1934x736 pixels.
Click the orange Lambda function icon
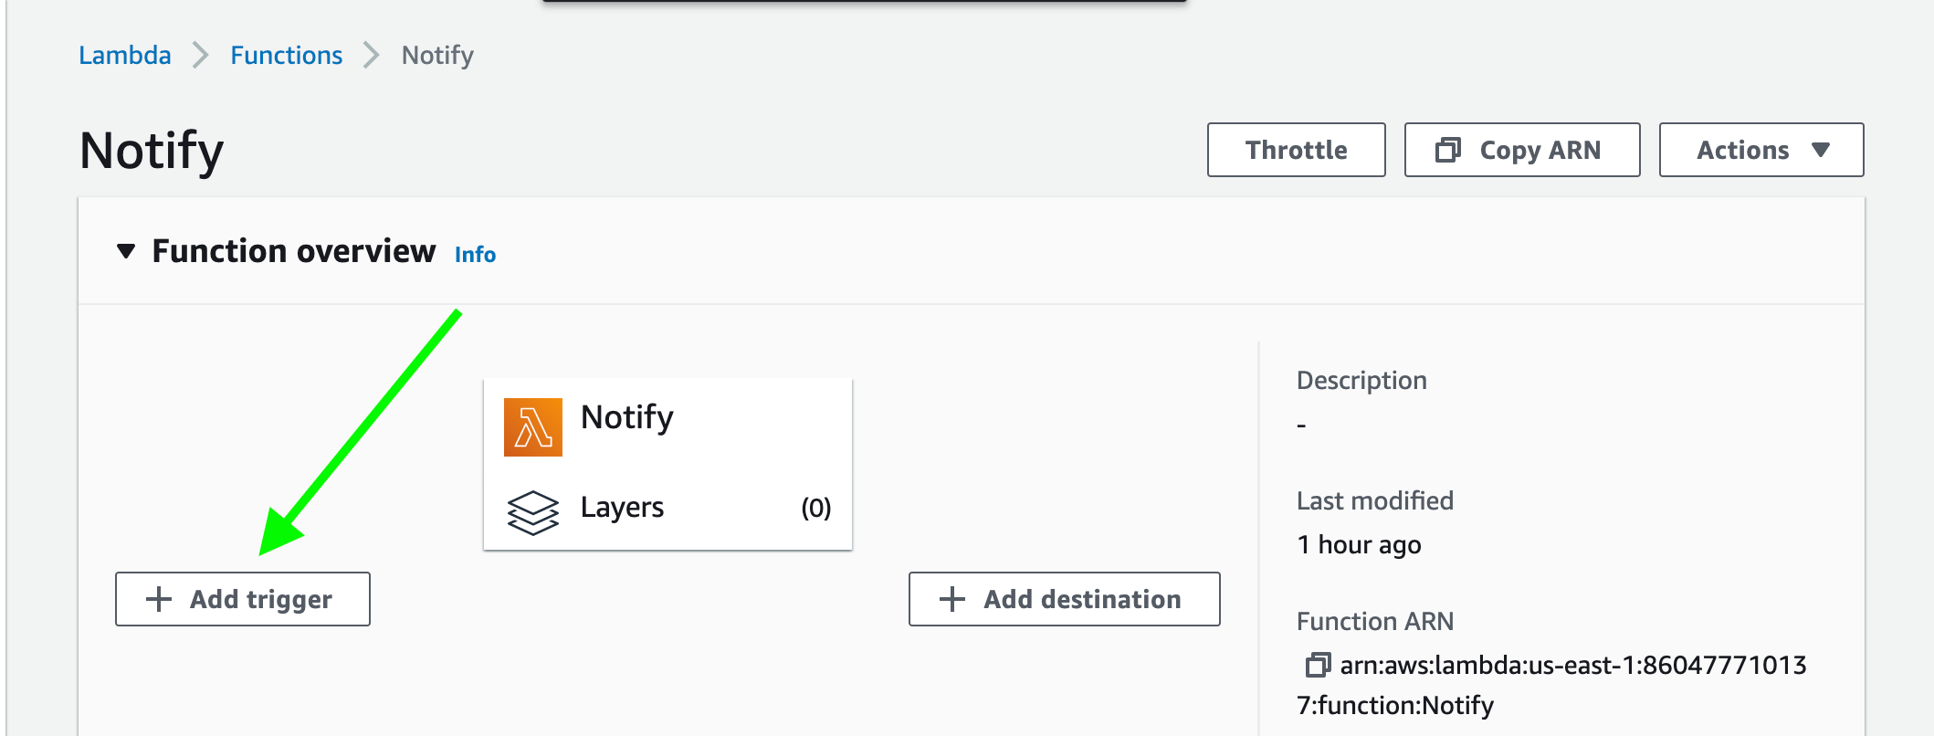tap(533, 426)
